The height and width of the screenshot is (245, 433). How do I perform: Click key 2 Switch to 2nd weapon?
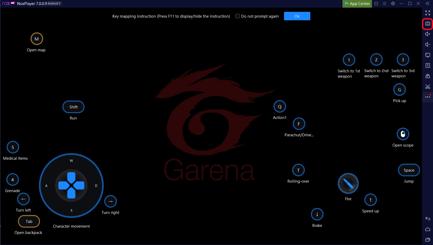(x=376, y=60)
